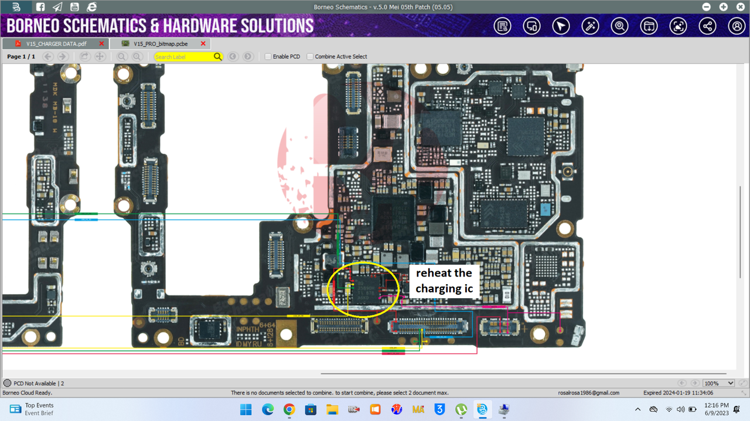Launch Microsoft Edge from taskbar
The height and width of the screenshot is (421, 750).
pos(268,409)
